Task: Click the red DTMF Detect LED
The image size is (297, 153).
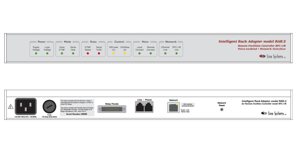Action: 88,54
